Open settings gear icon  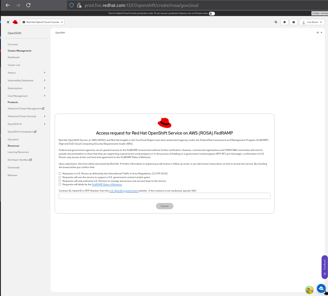point(284,22)
